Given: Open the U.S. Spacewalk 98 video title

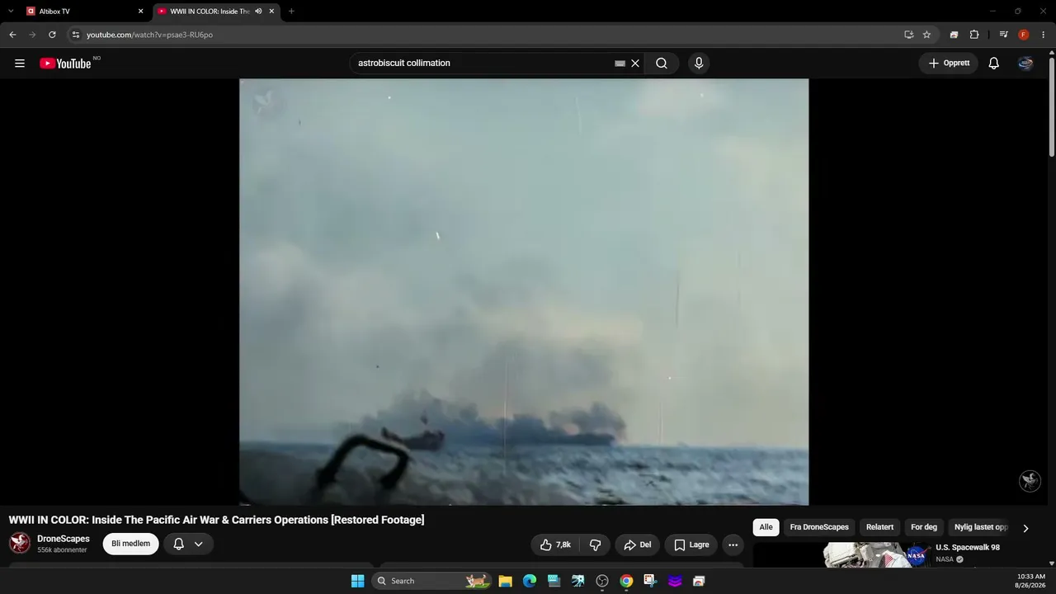Looking at the screenshot, I should pyautogui.click(x=968, y=548).
